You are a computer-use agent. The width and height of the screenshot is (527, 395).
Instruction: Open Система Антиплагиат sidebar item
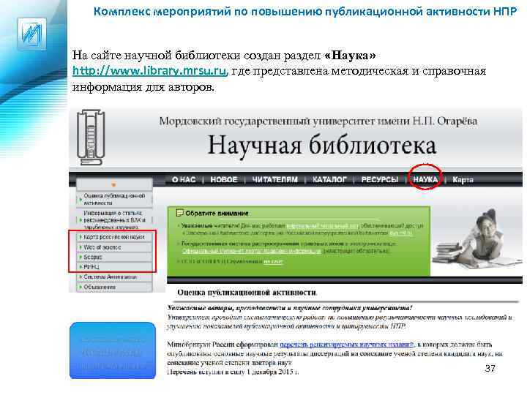tap(114, 276)
